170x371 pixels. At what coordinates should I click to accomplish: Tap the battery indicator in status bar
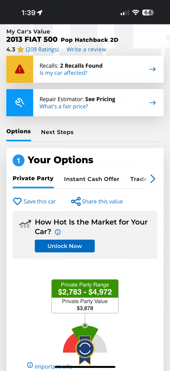148,13
